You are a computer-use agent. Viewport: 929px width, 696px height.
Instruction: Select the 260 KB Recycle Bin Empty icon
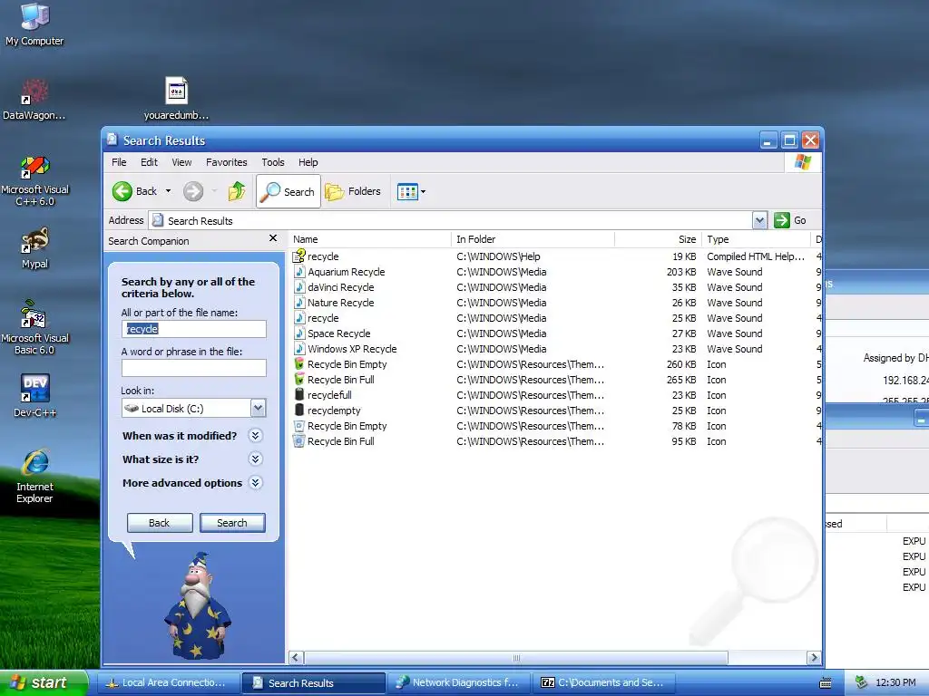point(299,364)
